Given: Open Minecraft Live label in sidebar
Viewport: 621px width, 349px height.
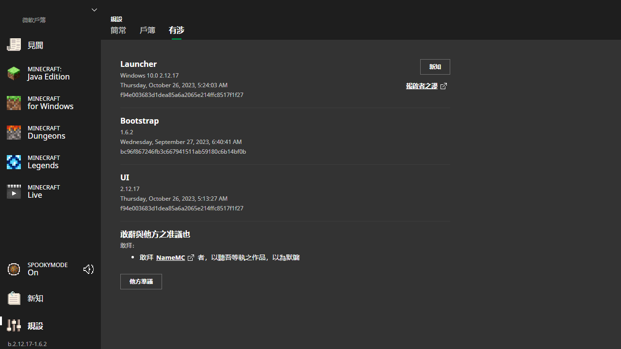Looking at the screenshot, I should click(44, 191).
